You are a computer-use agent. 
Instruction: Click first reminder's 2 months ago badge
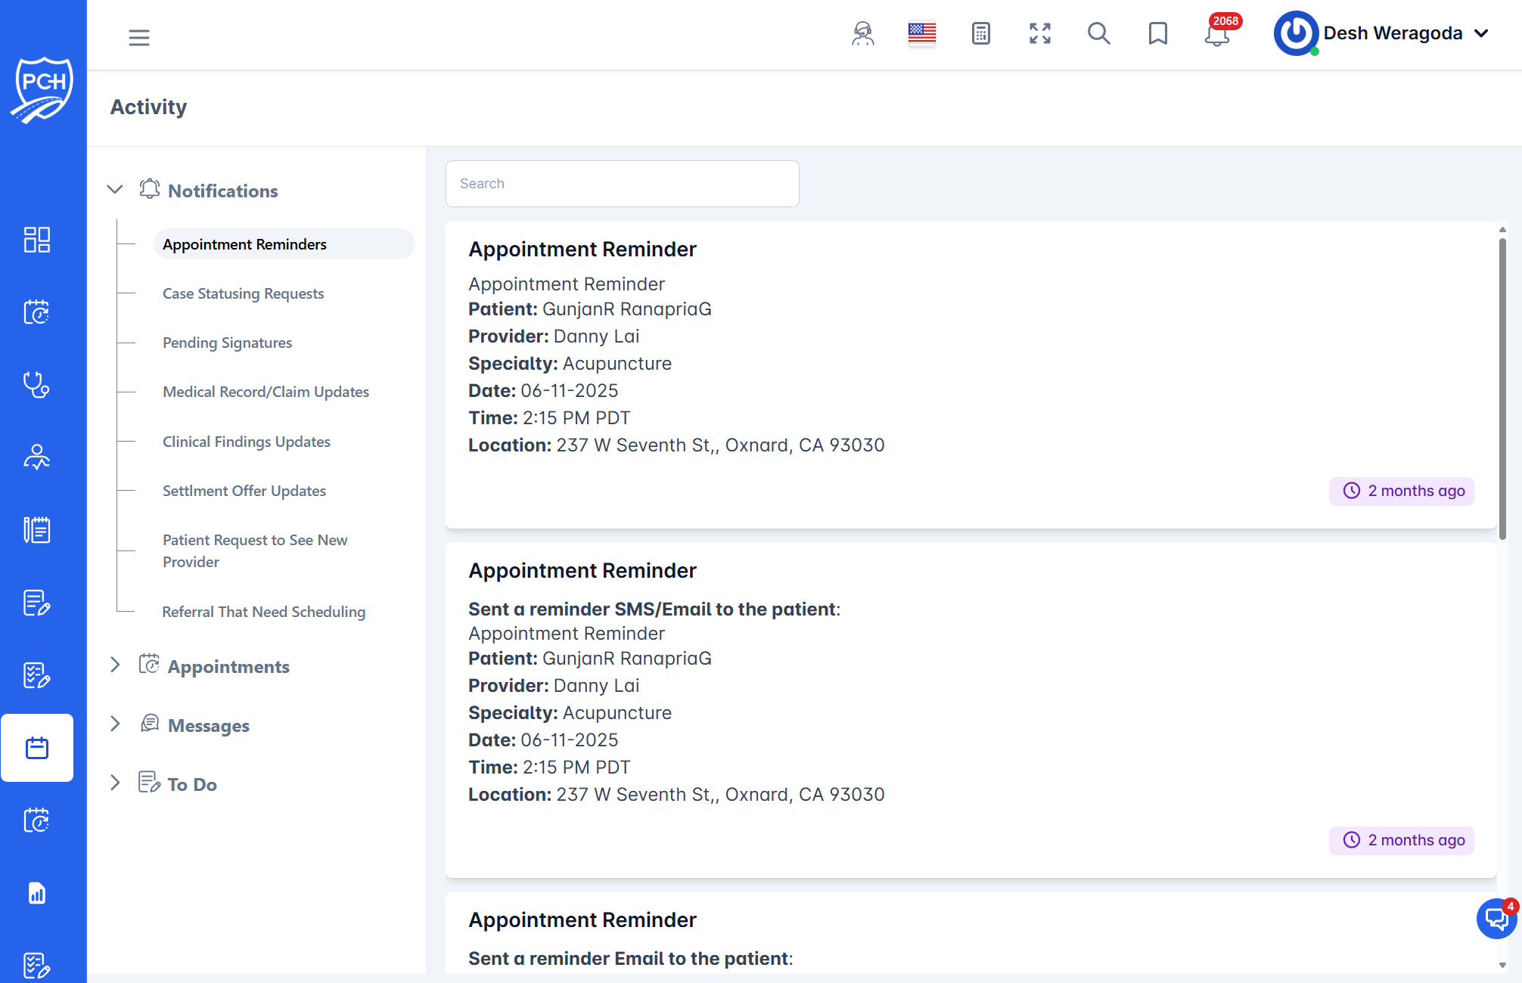(x=1402, y=491)
